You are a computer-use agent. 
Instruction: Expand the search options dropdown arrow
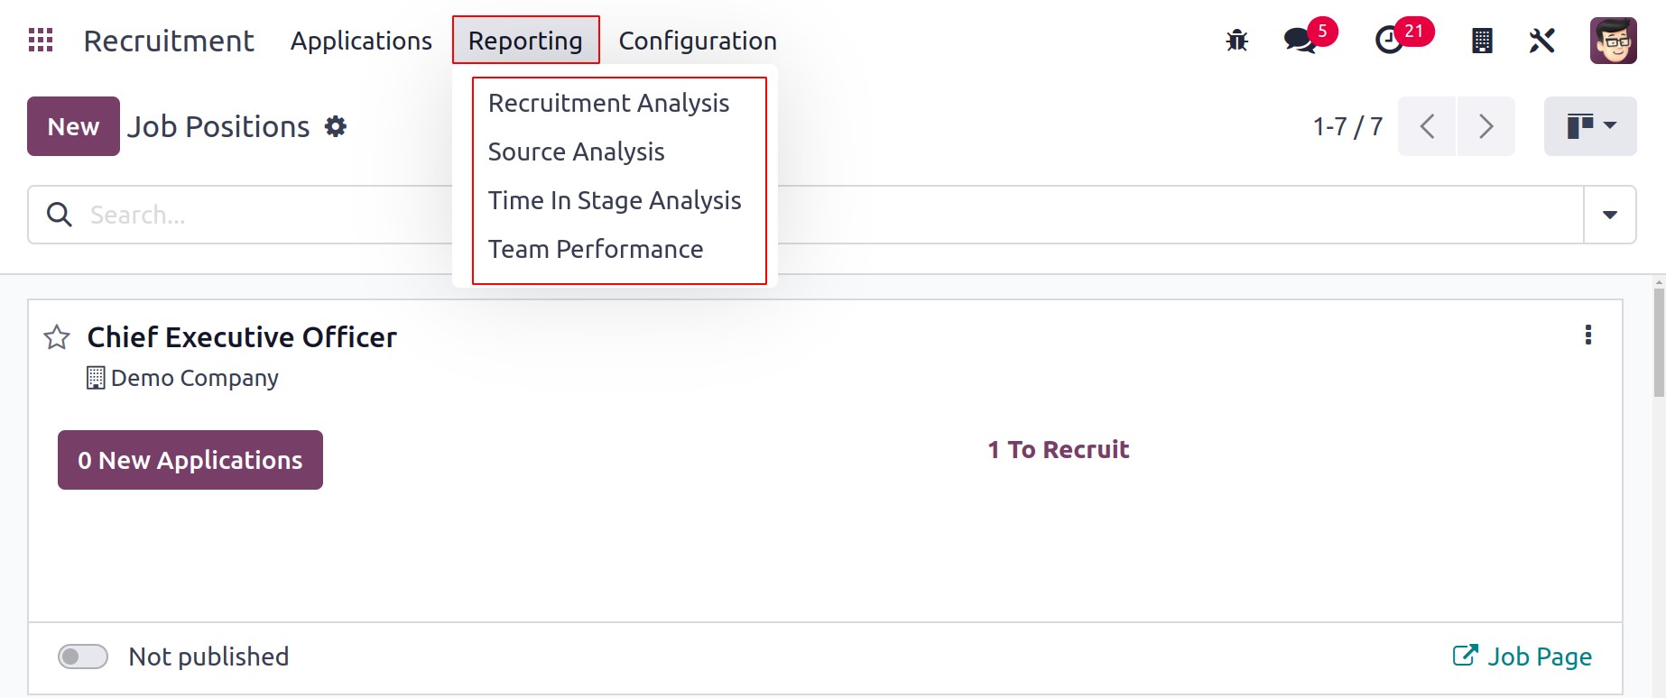pos(1609,215)
